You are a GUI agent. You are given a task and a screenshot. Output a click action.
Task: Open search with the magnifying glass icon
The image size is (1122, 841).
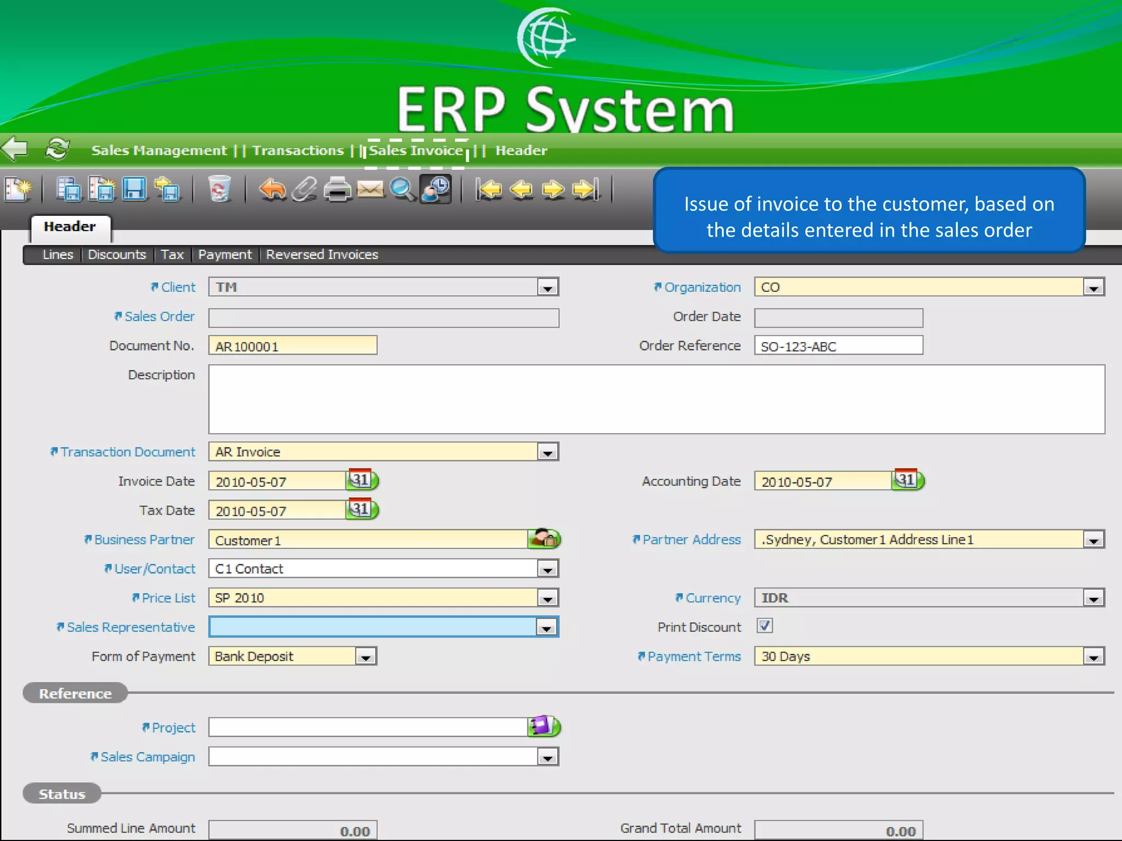point(403,189)
